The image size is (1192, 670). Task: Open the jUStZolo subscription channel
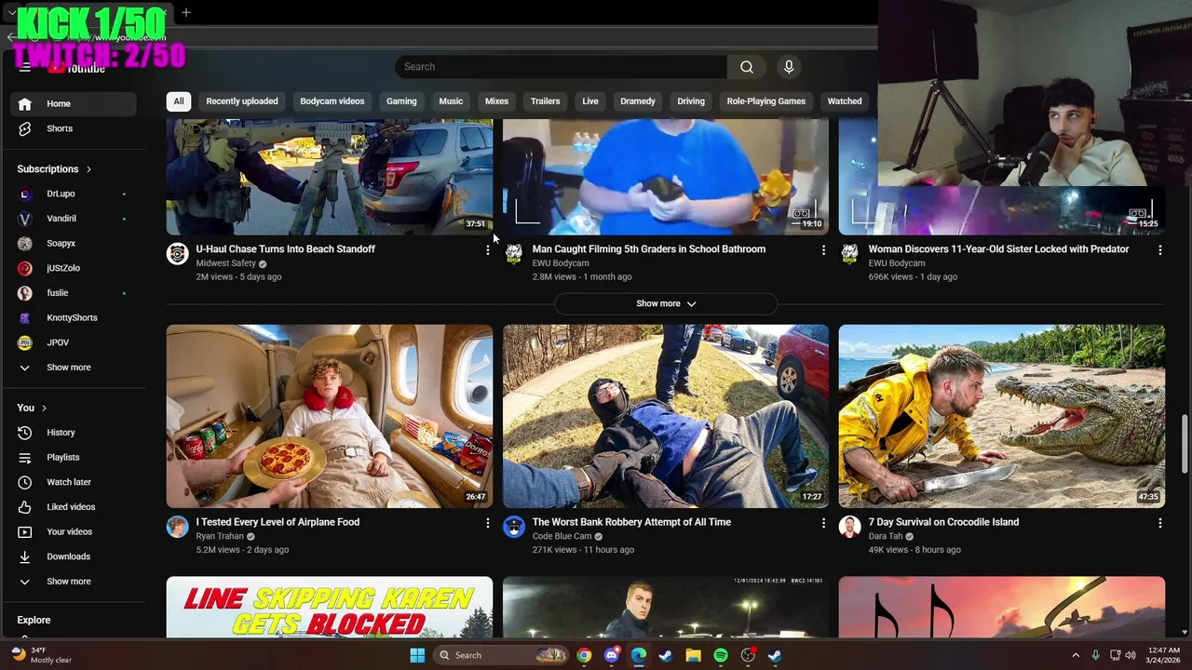pos(73,268)
